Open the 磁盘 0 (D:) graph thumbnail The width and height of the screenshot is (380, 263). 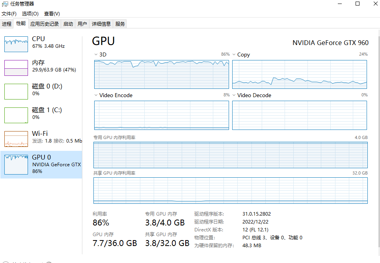(16, 92)
